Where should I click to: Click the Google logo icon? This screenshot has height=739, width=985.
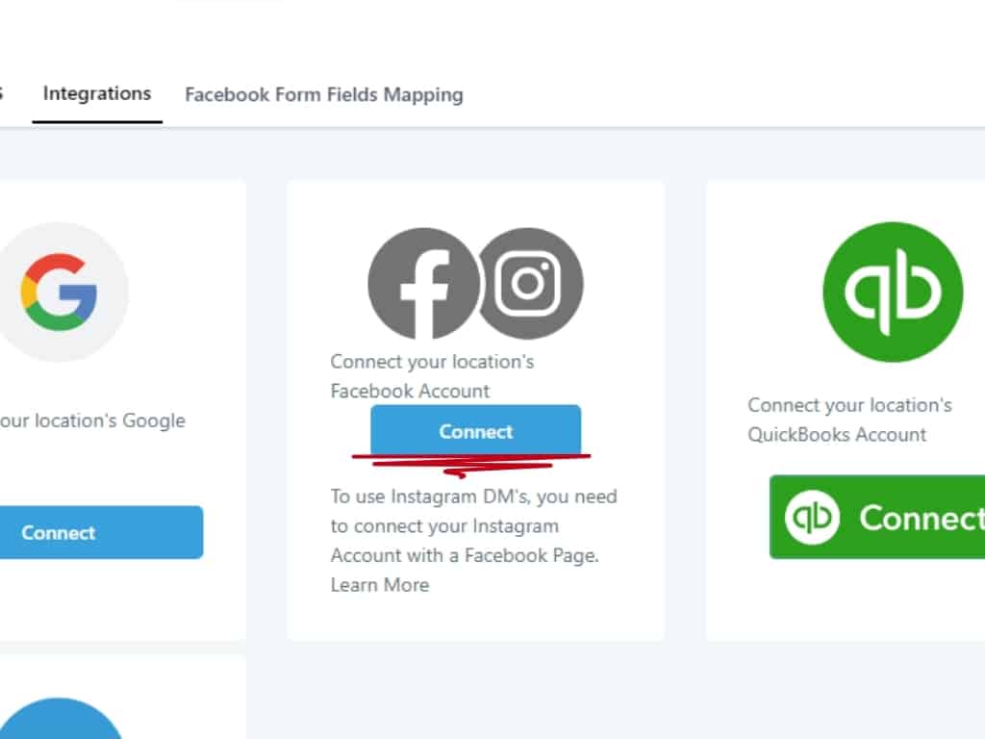tap(60, 292)
